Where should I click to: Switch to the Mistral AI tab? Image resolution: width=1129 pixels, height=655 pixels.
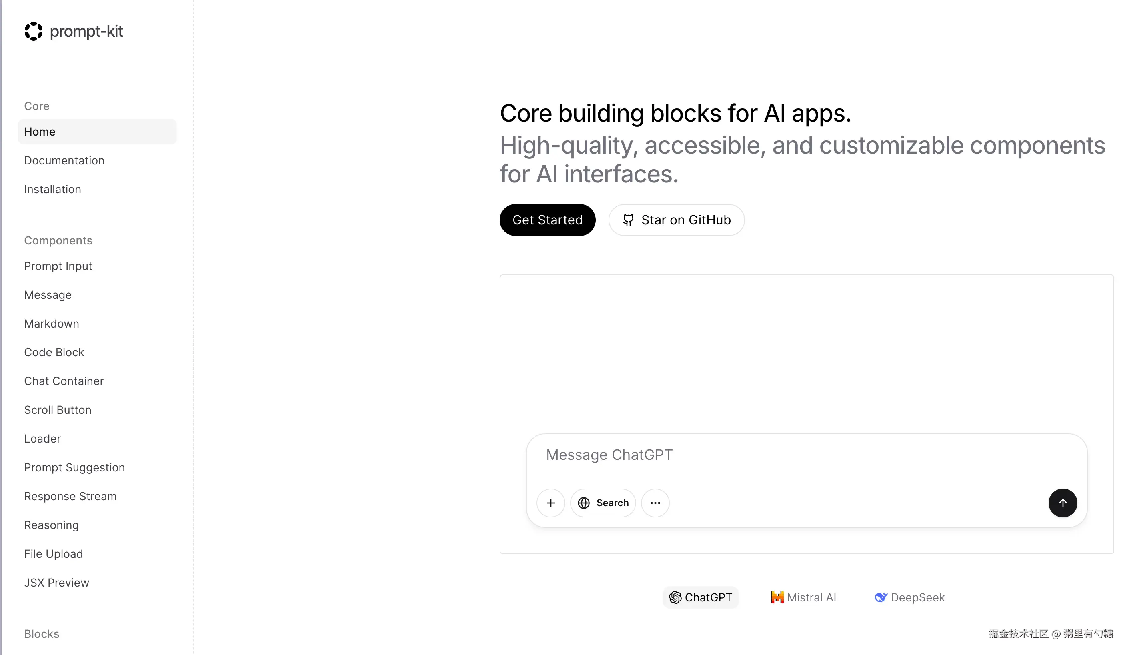pos(803,597)
